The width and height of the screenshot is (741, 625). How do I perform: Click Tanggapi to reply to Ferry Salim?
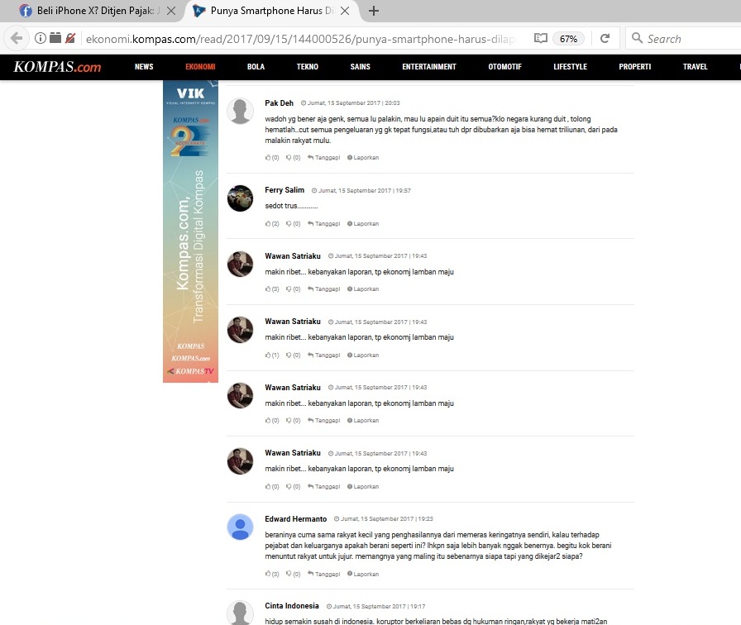click(325, 223)
